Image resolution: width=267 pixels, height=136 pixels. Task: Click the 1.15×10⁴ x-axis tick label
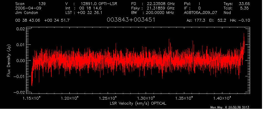[32, 98]
